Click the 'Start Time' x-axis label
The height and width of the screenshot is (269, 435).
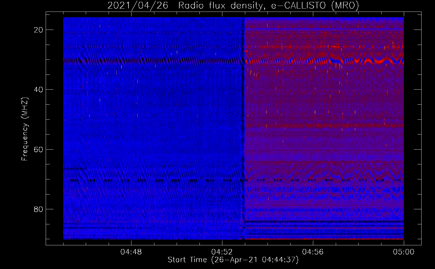(x=233, y=260)
